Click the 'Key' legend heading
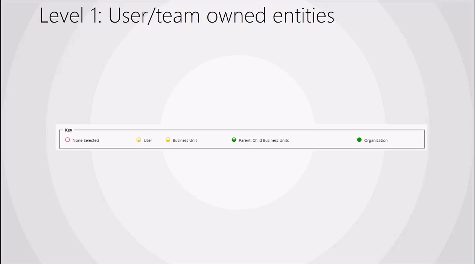This screenshot has width=475, height=264. (x=69, y=130)
